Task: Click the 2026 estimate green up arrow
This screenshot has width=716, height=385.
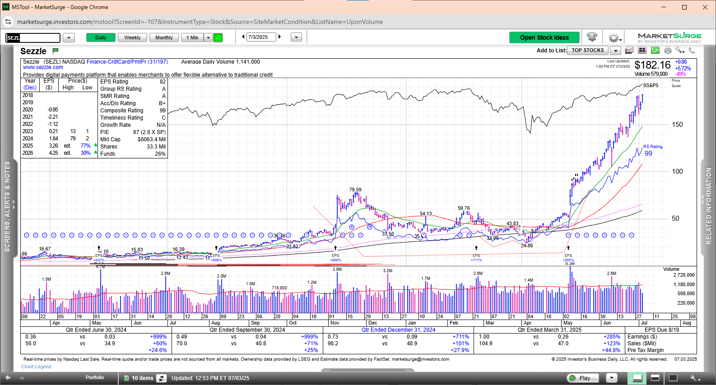Action: coord(96,153)
